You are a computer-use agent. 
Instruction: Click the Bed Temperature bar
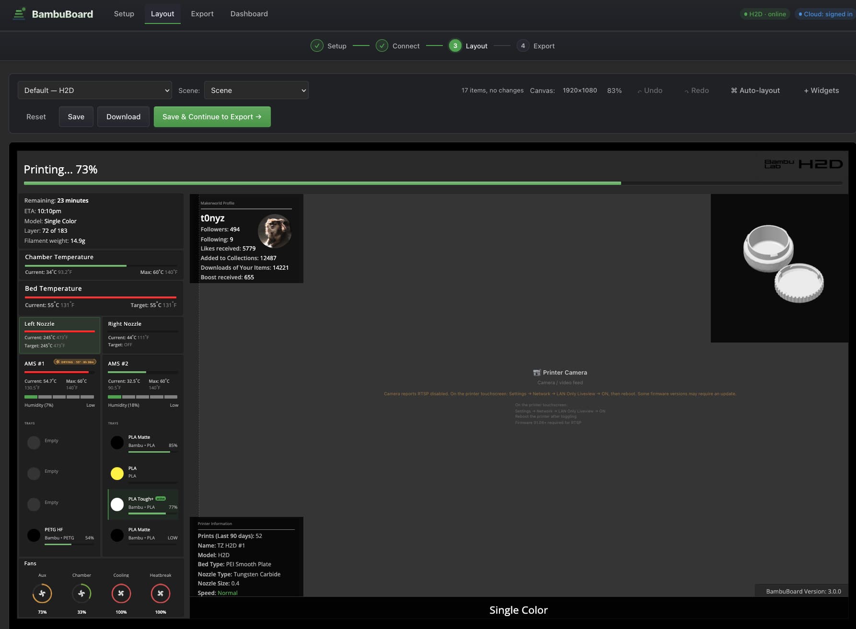coord(101,297)
